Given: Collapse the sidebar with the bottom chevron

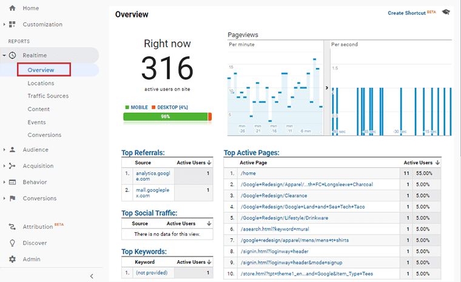Looking at the screenshot, I should click(92, 276).
